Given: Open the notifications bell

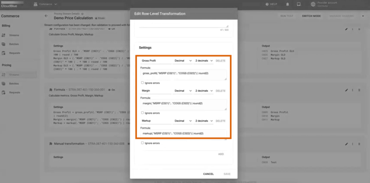Looking at the screenshot, I should pos(288,4).
